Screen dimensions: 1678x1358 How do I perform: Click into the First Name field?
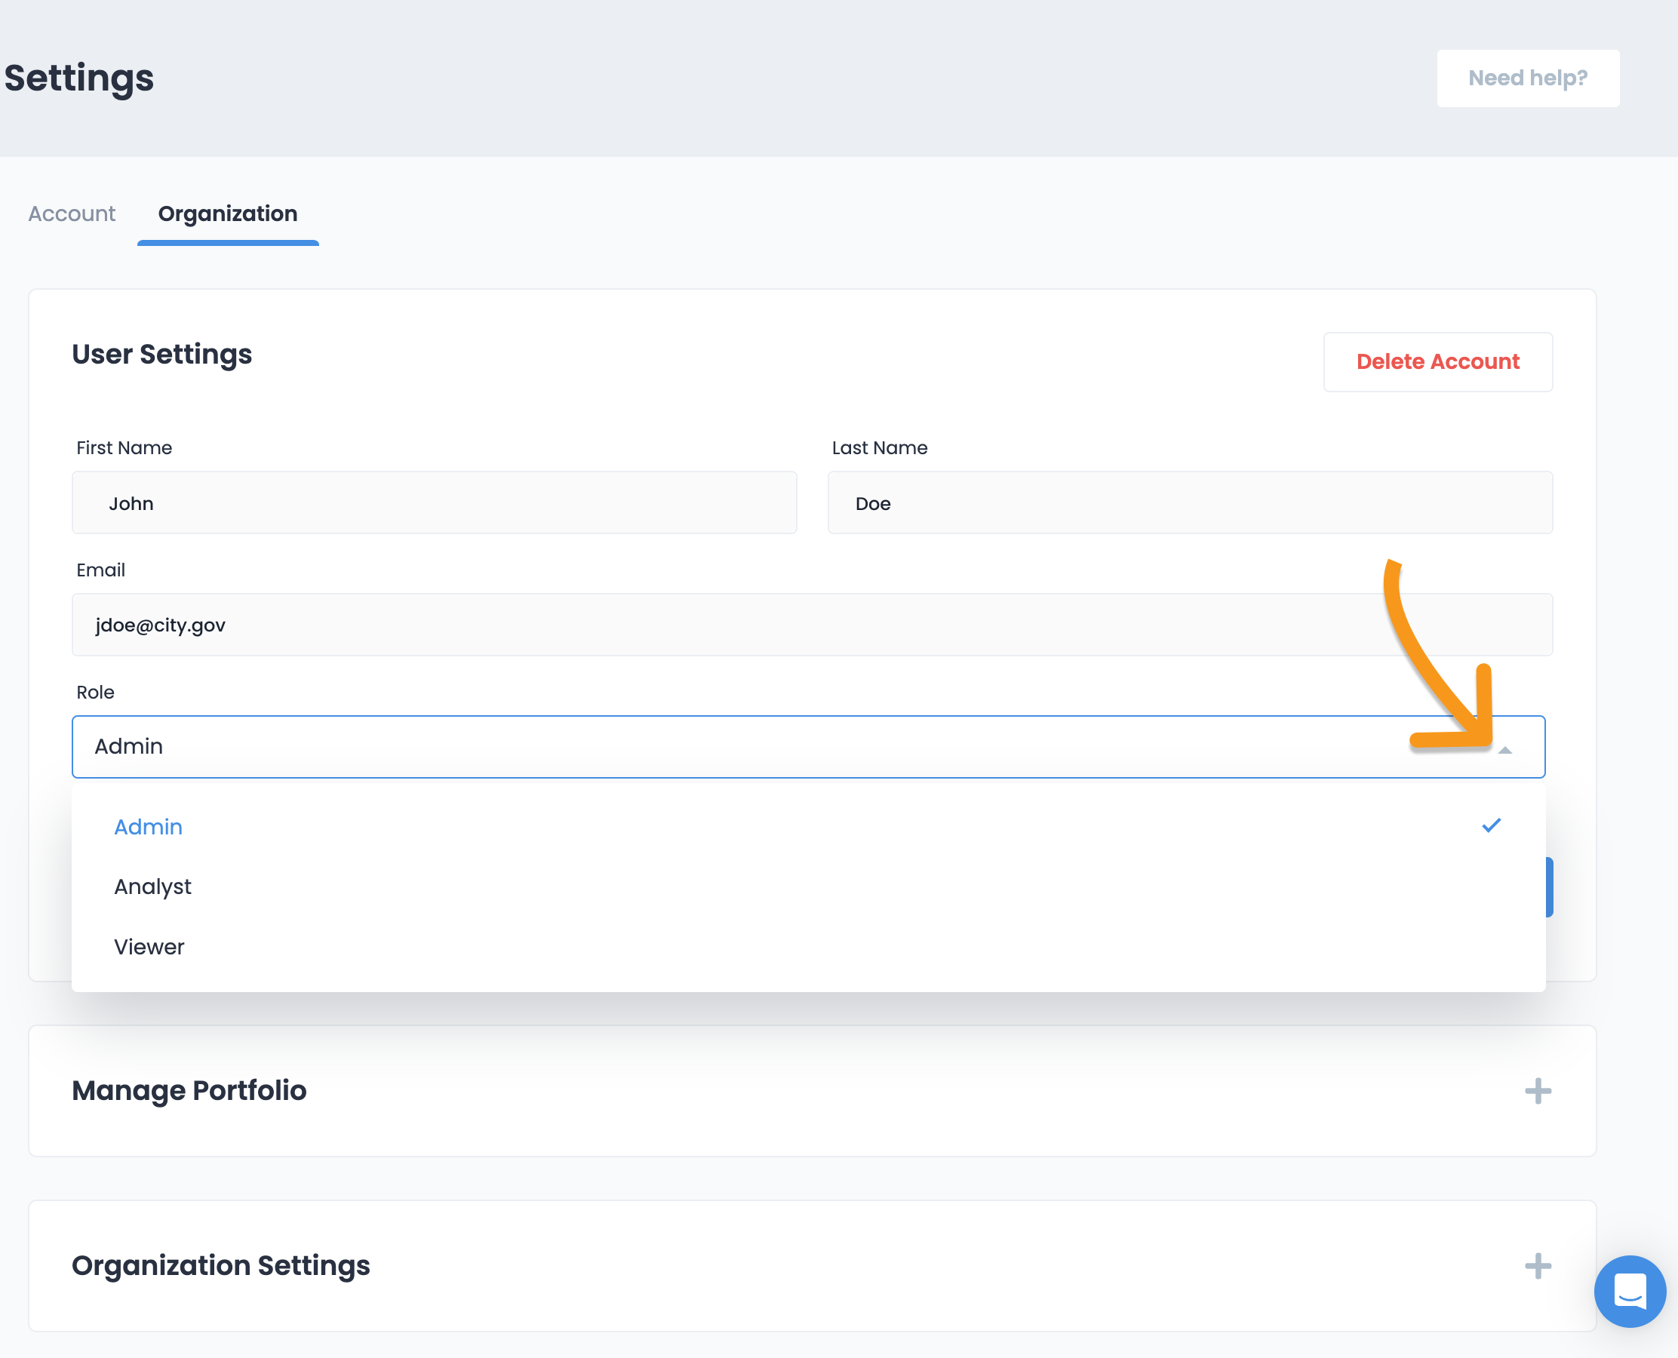coord(434,503)
